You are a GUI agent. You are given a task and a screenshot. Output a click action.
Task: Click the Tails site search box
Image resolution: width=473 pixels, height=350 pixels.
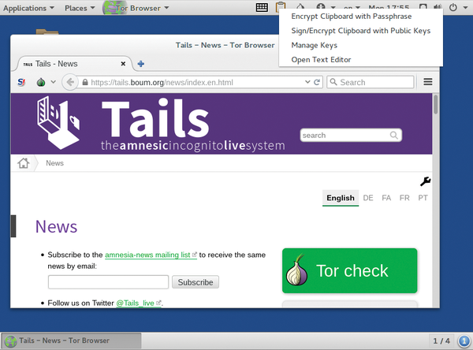pos(351,135)
